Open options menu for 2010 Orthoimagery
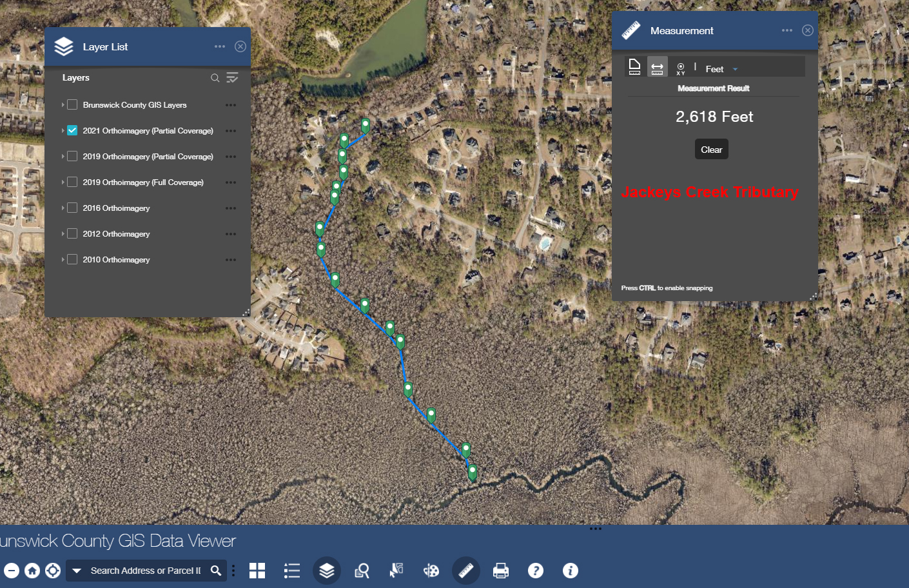The image size is (909, 588). [231, 260]
